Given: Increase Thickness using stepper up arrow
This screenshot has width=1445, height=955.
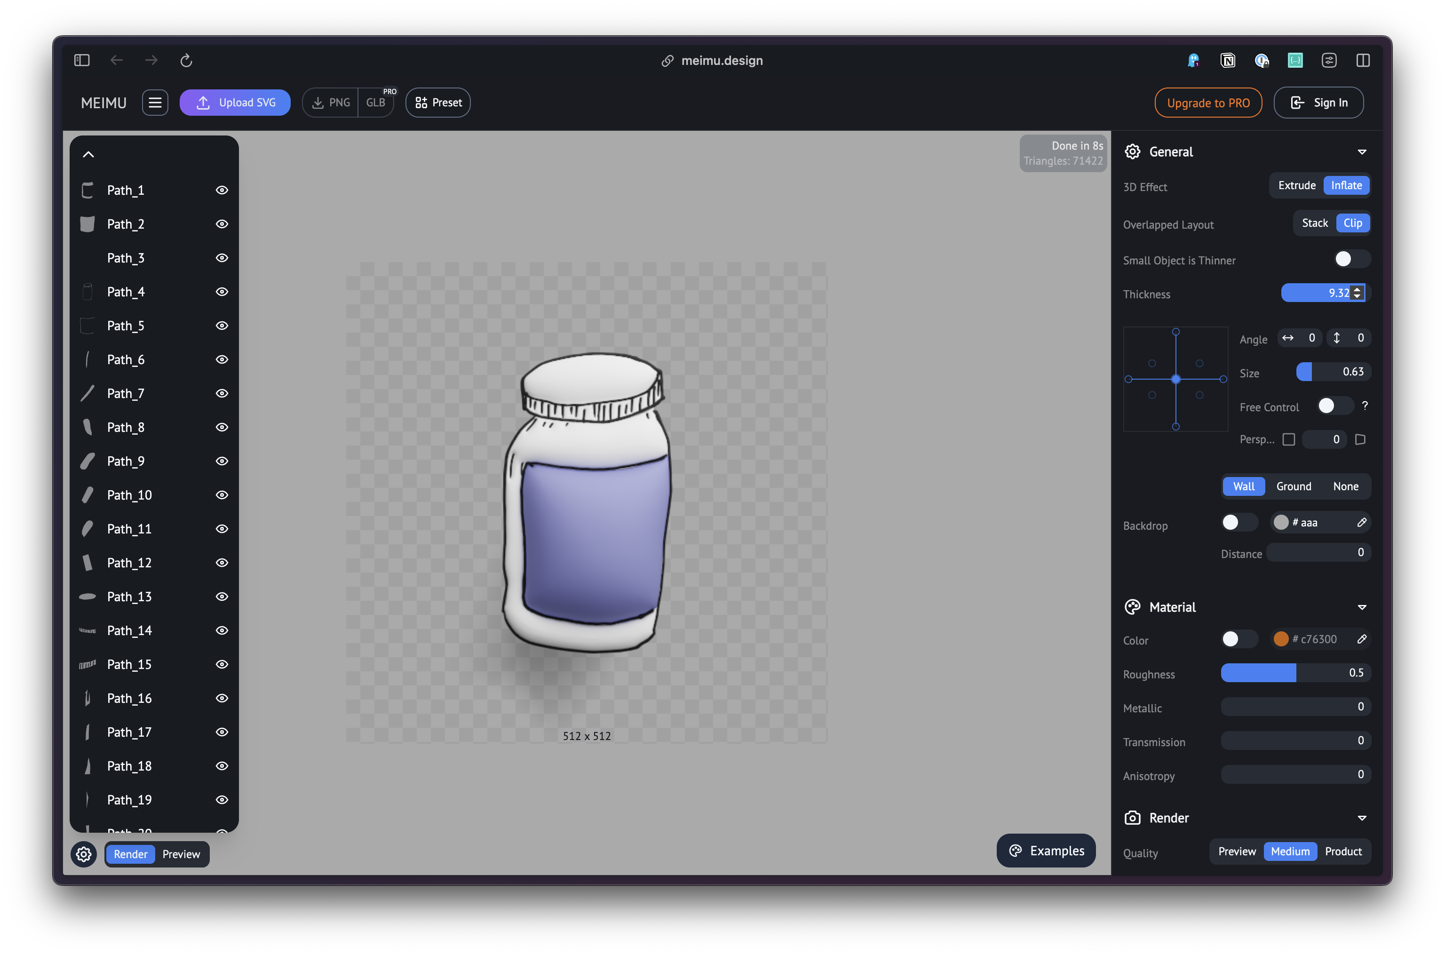Looking at the screenshot, I should (x=1358, y=289).
